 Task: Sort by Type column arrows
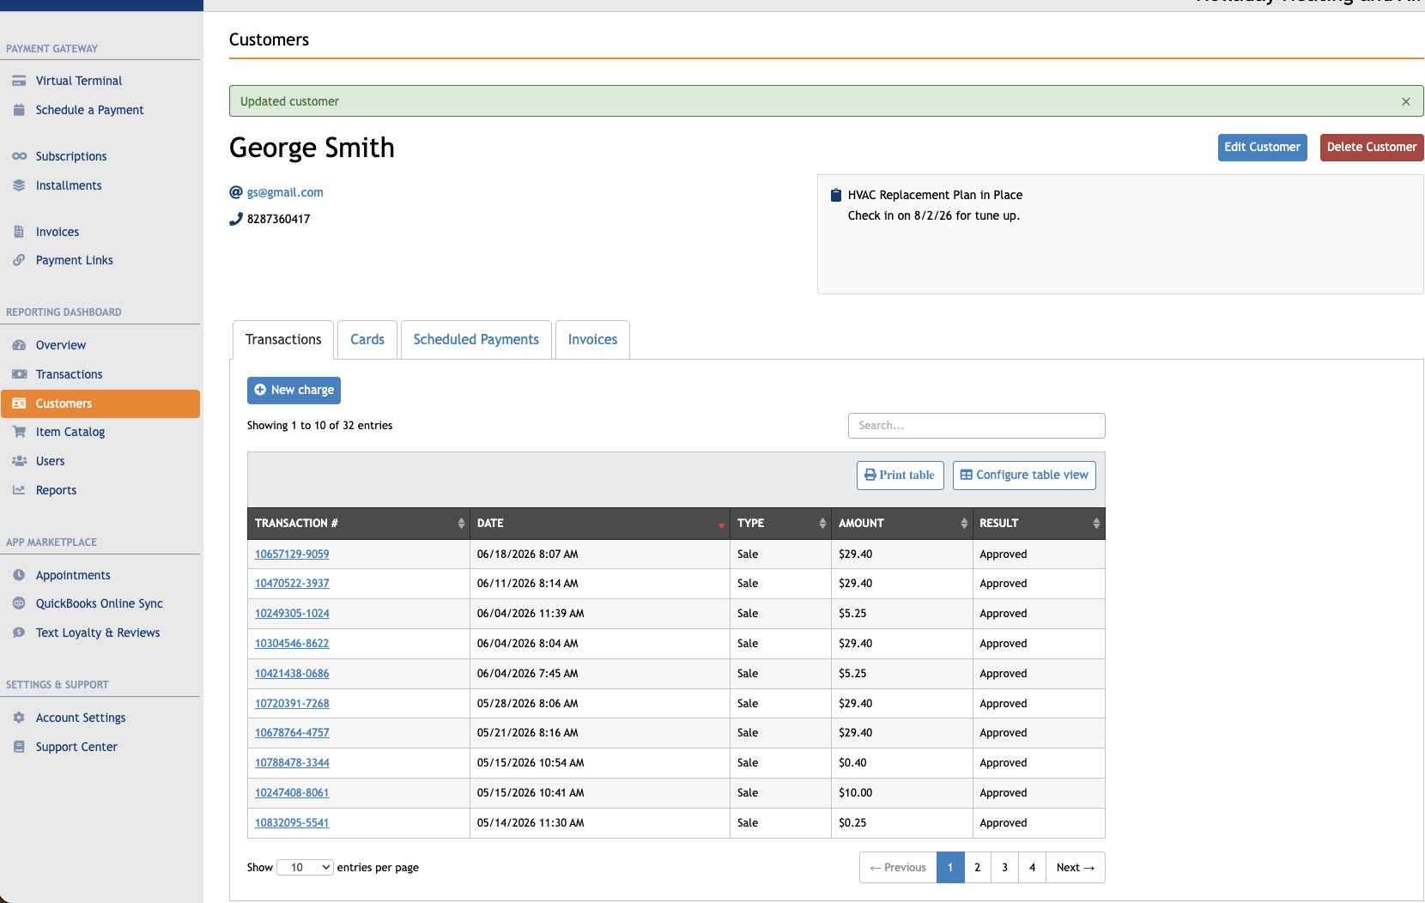(822, 523)
